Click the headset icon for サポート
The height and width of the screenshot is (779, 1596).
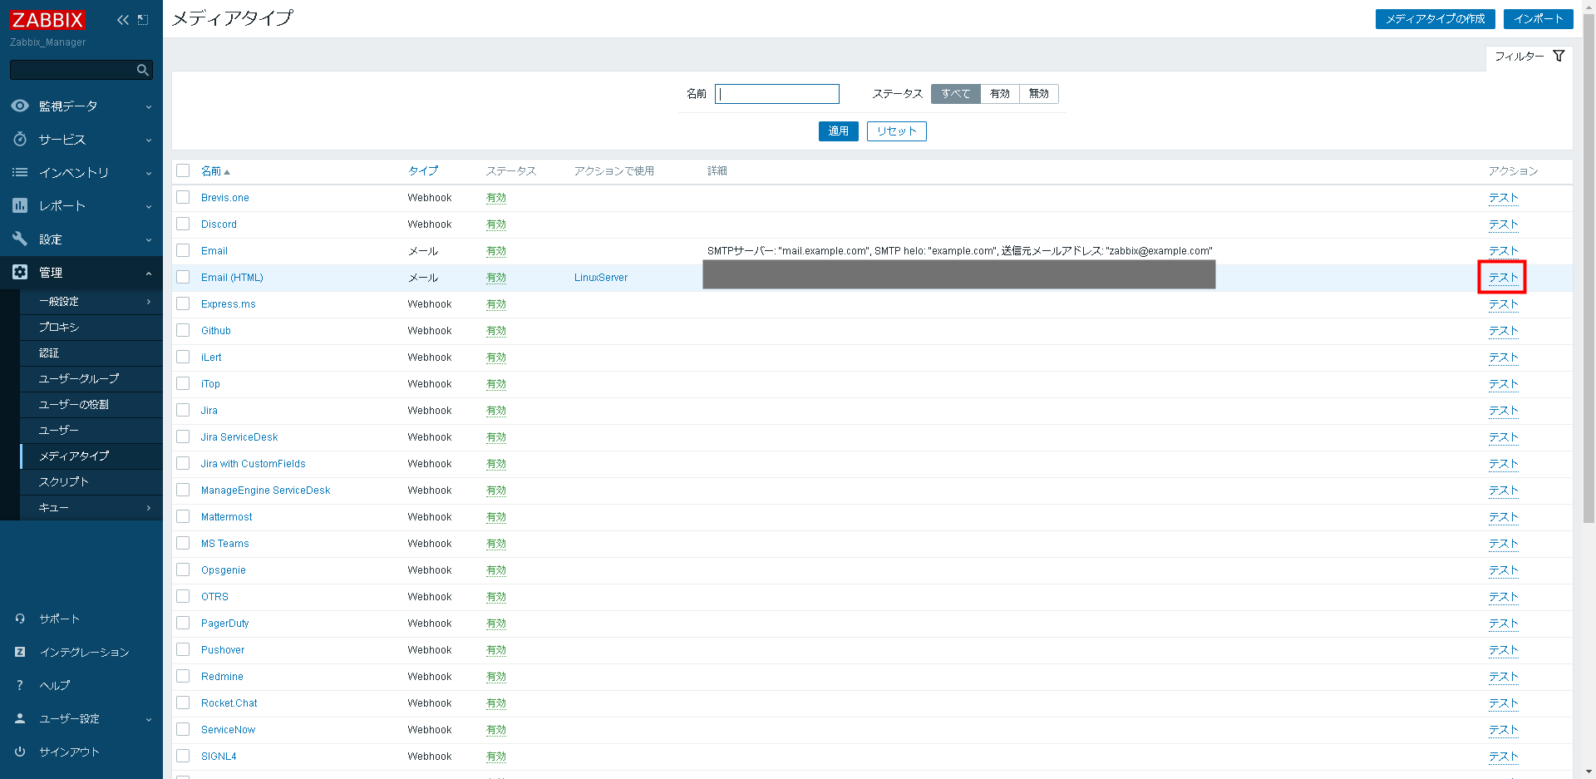[20, 619]
